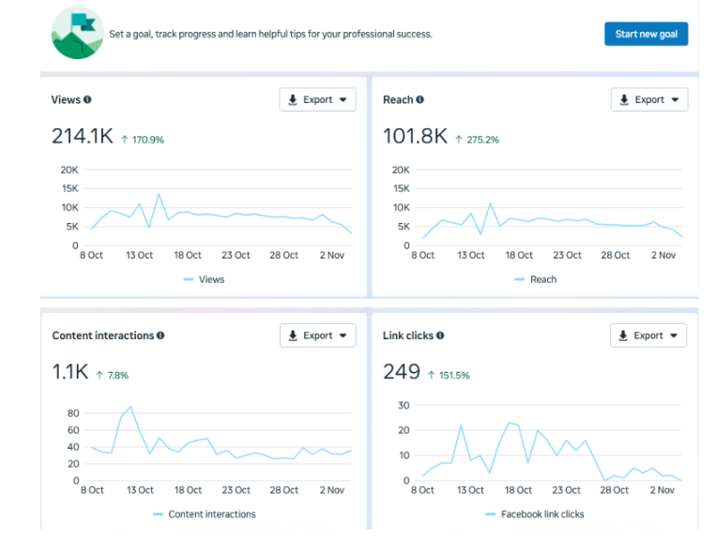Screen dimensions: 716x536
Task: Click the 101.8K reach total
Action: (415, 137)
